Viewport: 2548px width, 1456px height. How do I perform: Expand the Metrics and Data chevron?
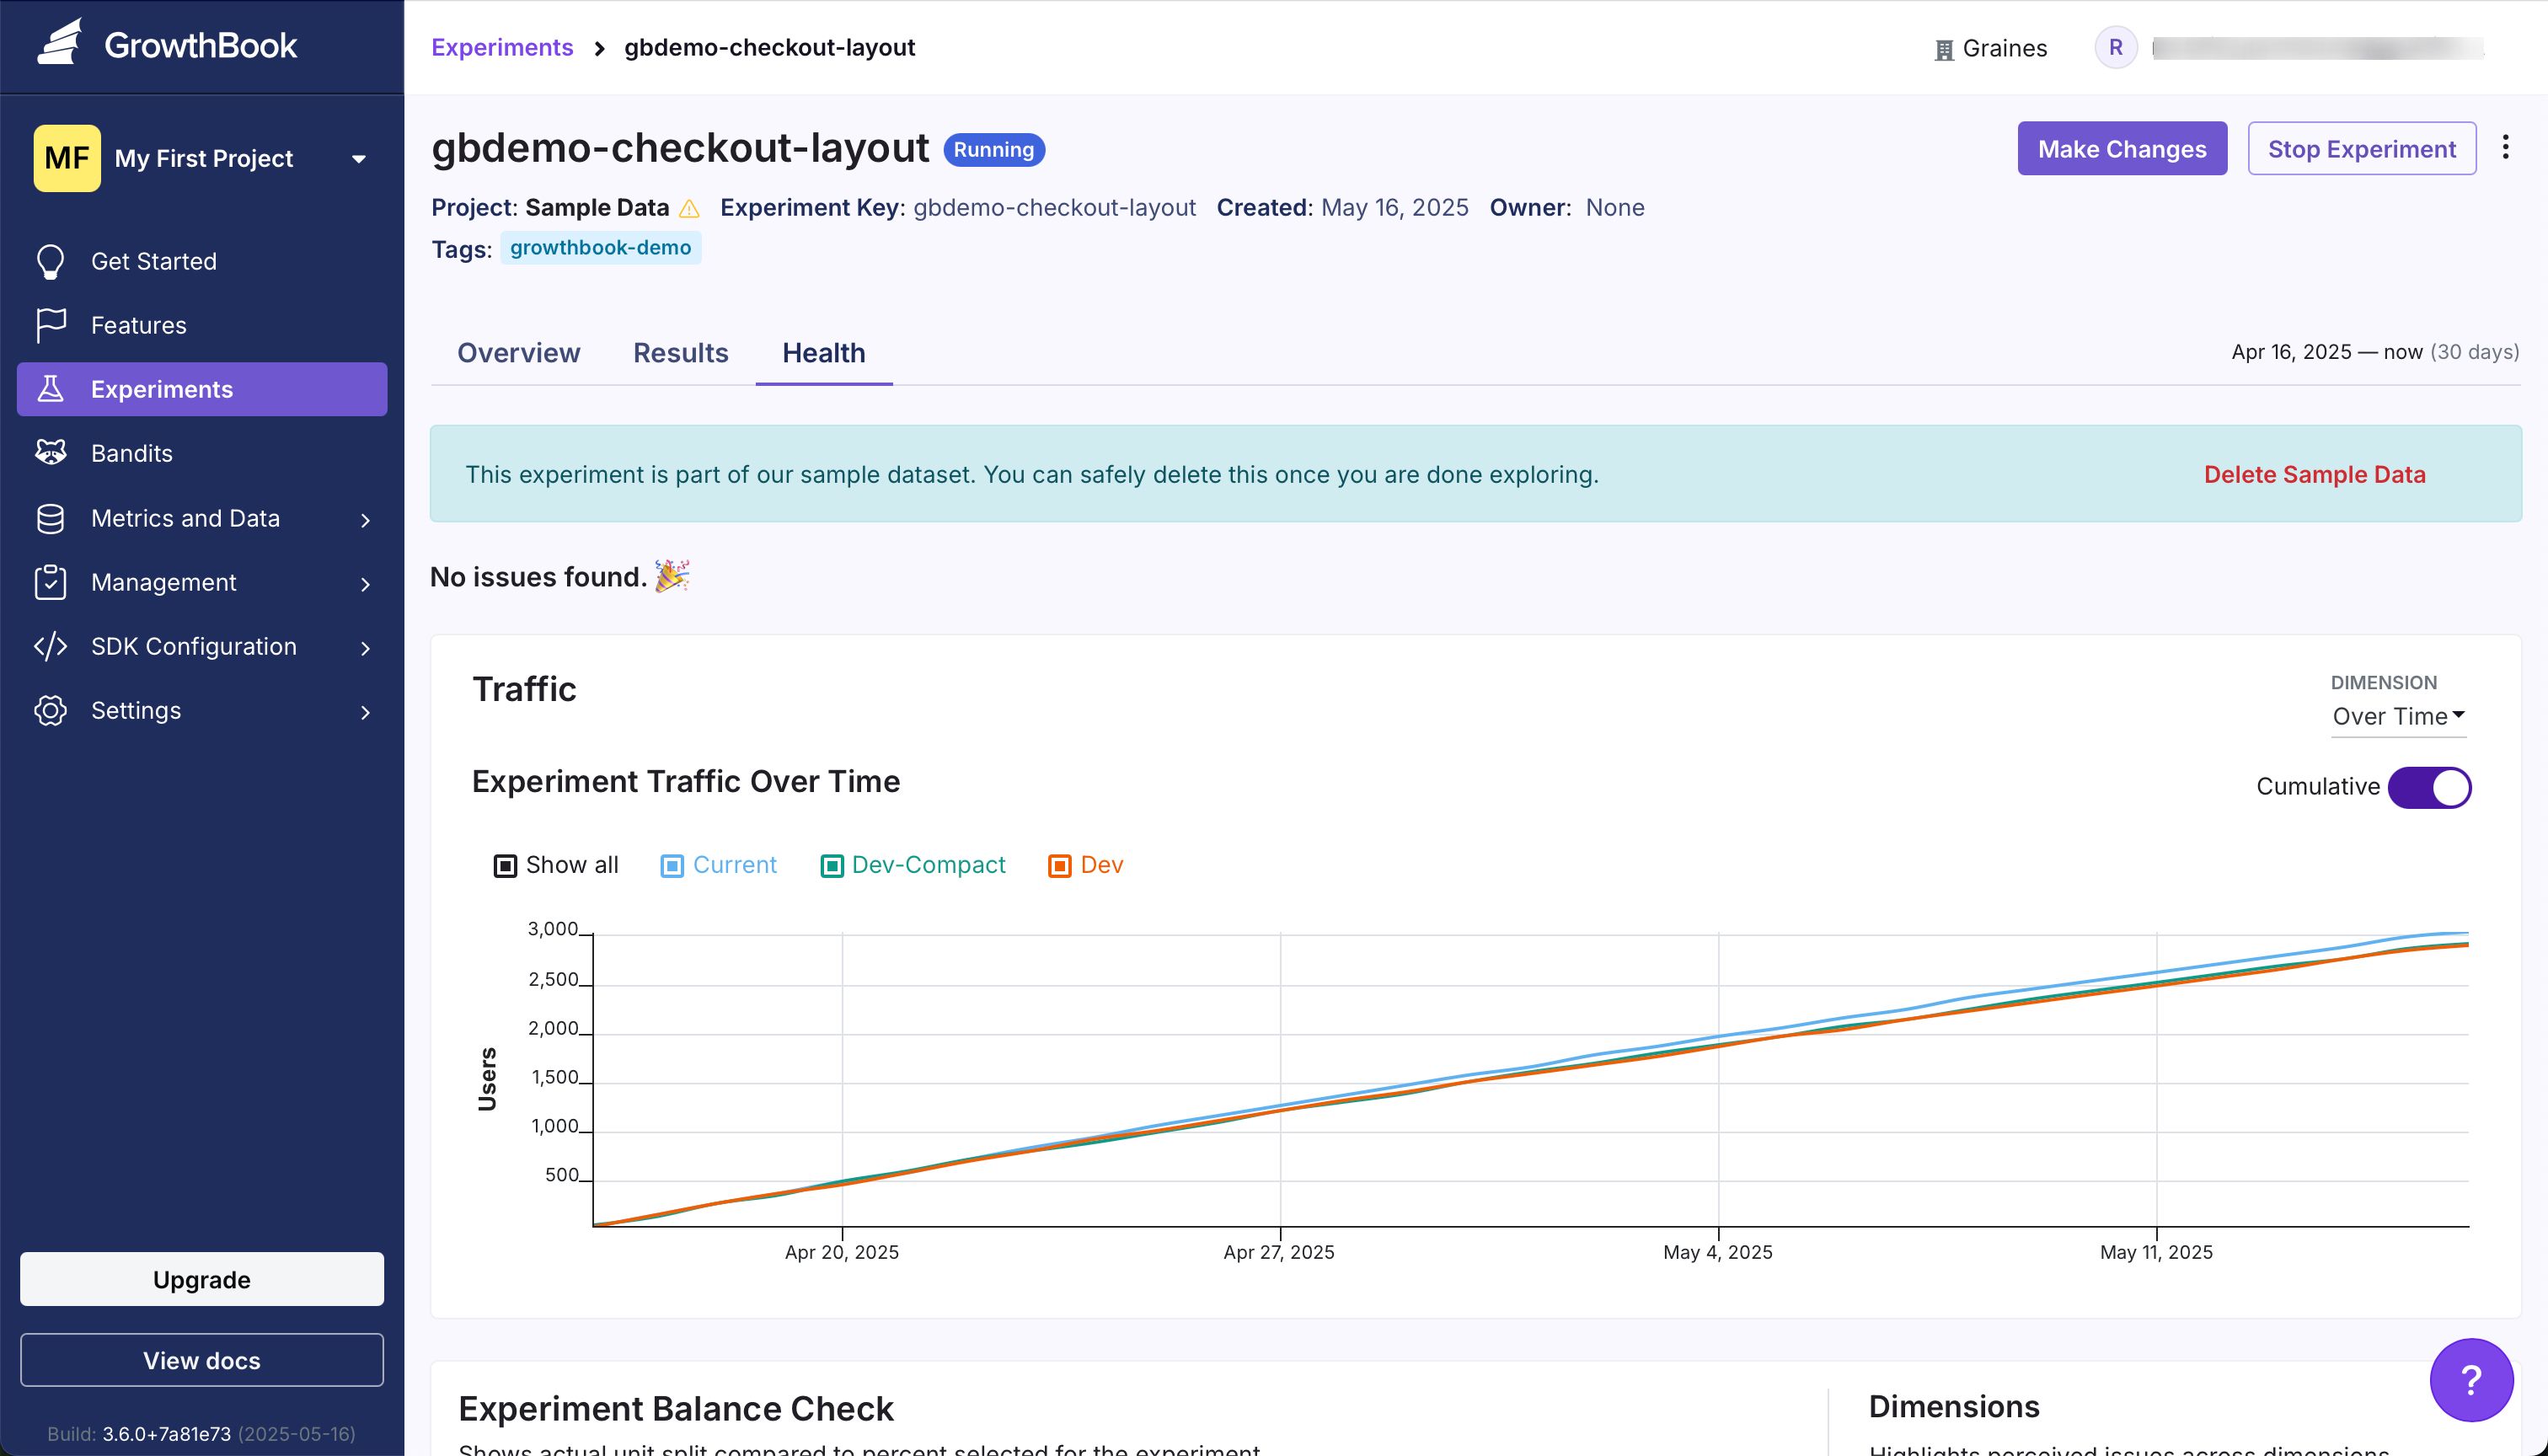click(365, 520)
